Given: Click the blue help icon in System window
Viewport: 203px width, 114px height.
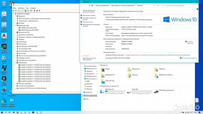Looking at the screenshot, I should (197, 9).
